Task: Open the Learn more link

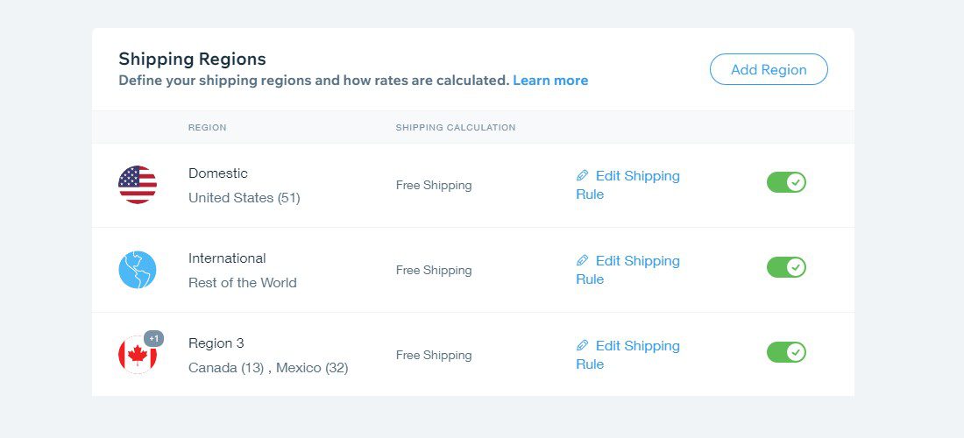Action: coord(550,81)
